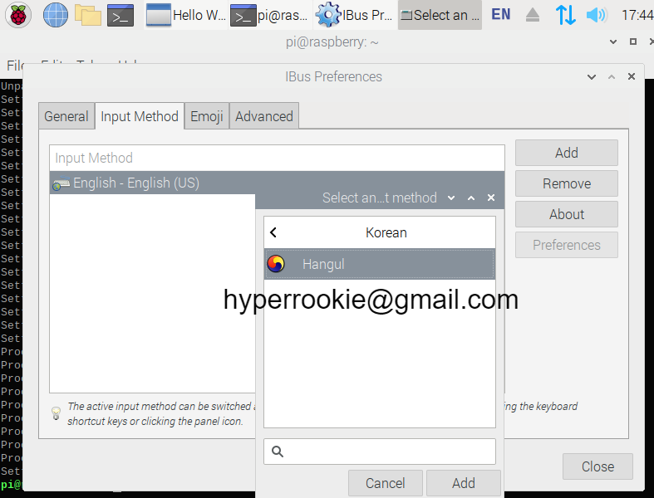Switch to the IBus Pr... taskbar window
Screen dimensions: 654x498
coord(355,15)
